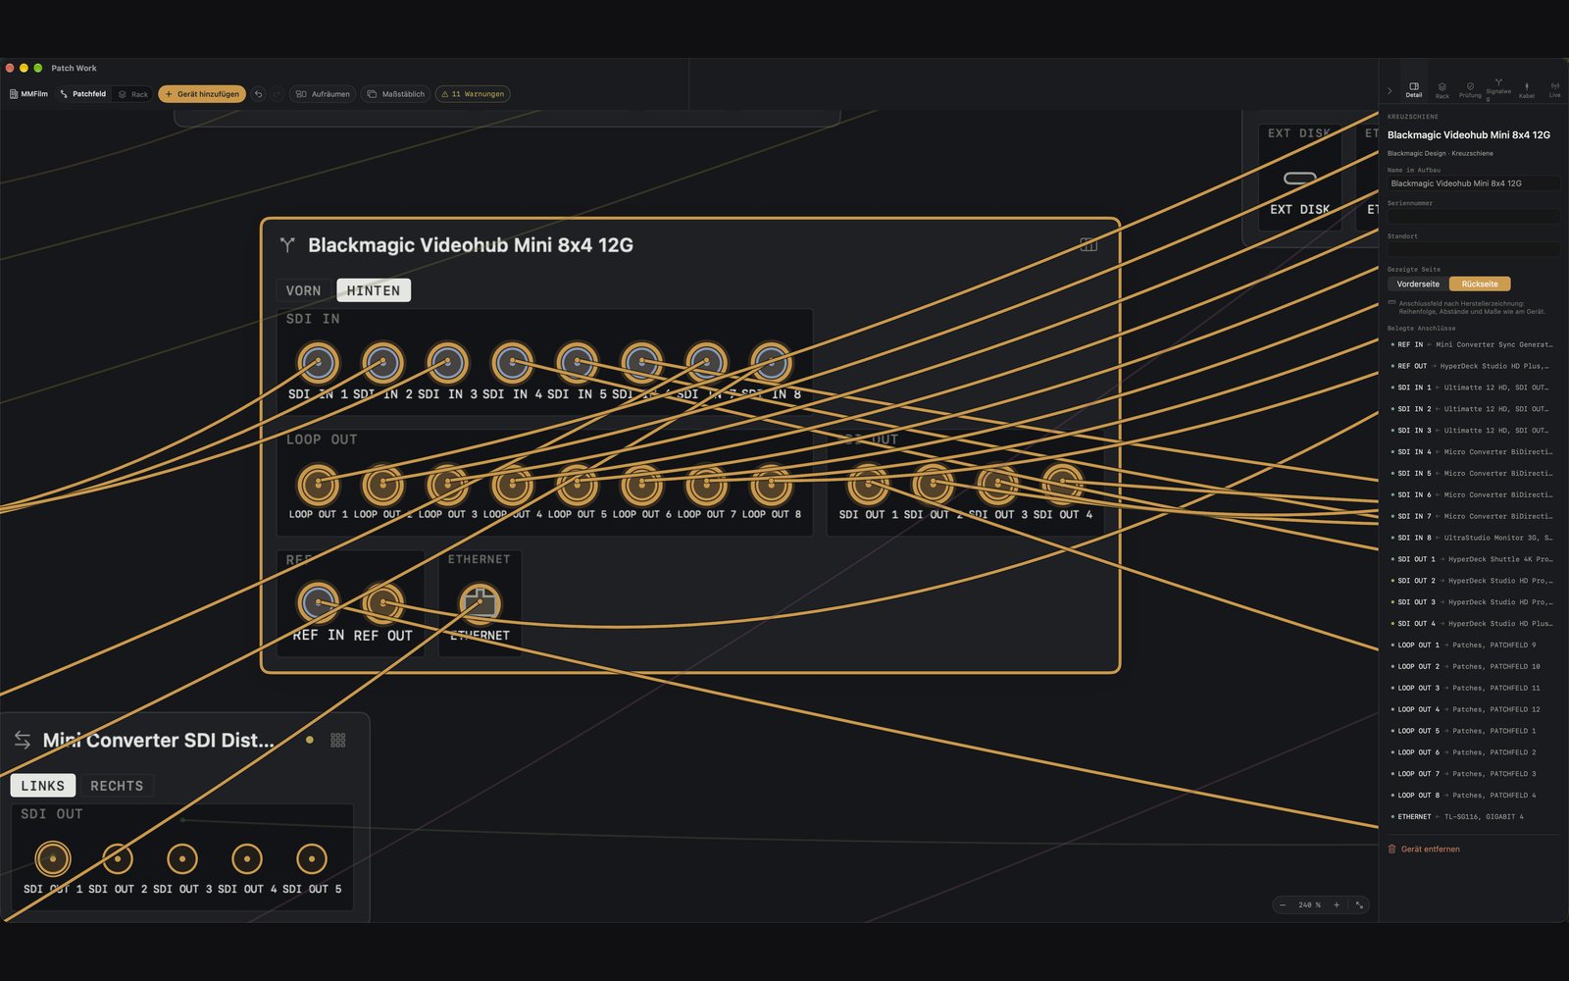Open the Live tab
The image size is (1569, 981).
click(x=1554, y=90)
